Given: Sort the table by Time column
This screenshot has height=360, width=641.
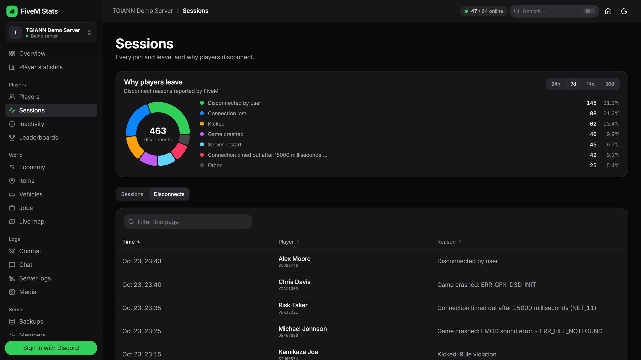Looking at the screenshot, I should click(131, 242).
